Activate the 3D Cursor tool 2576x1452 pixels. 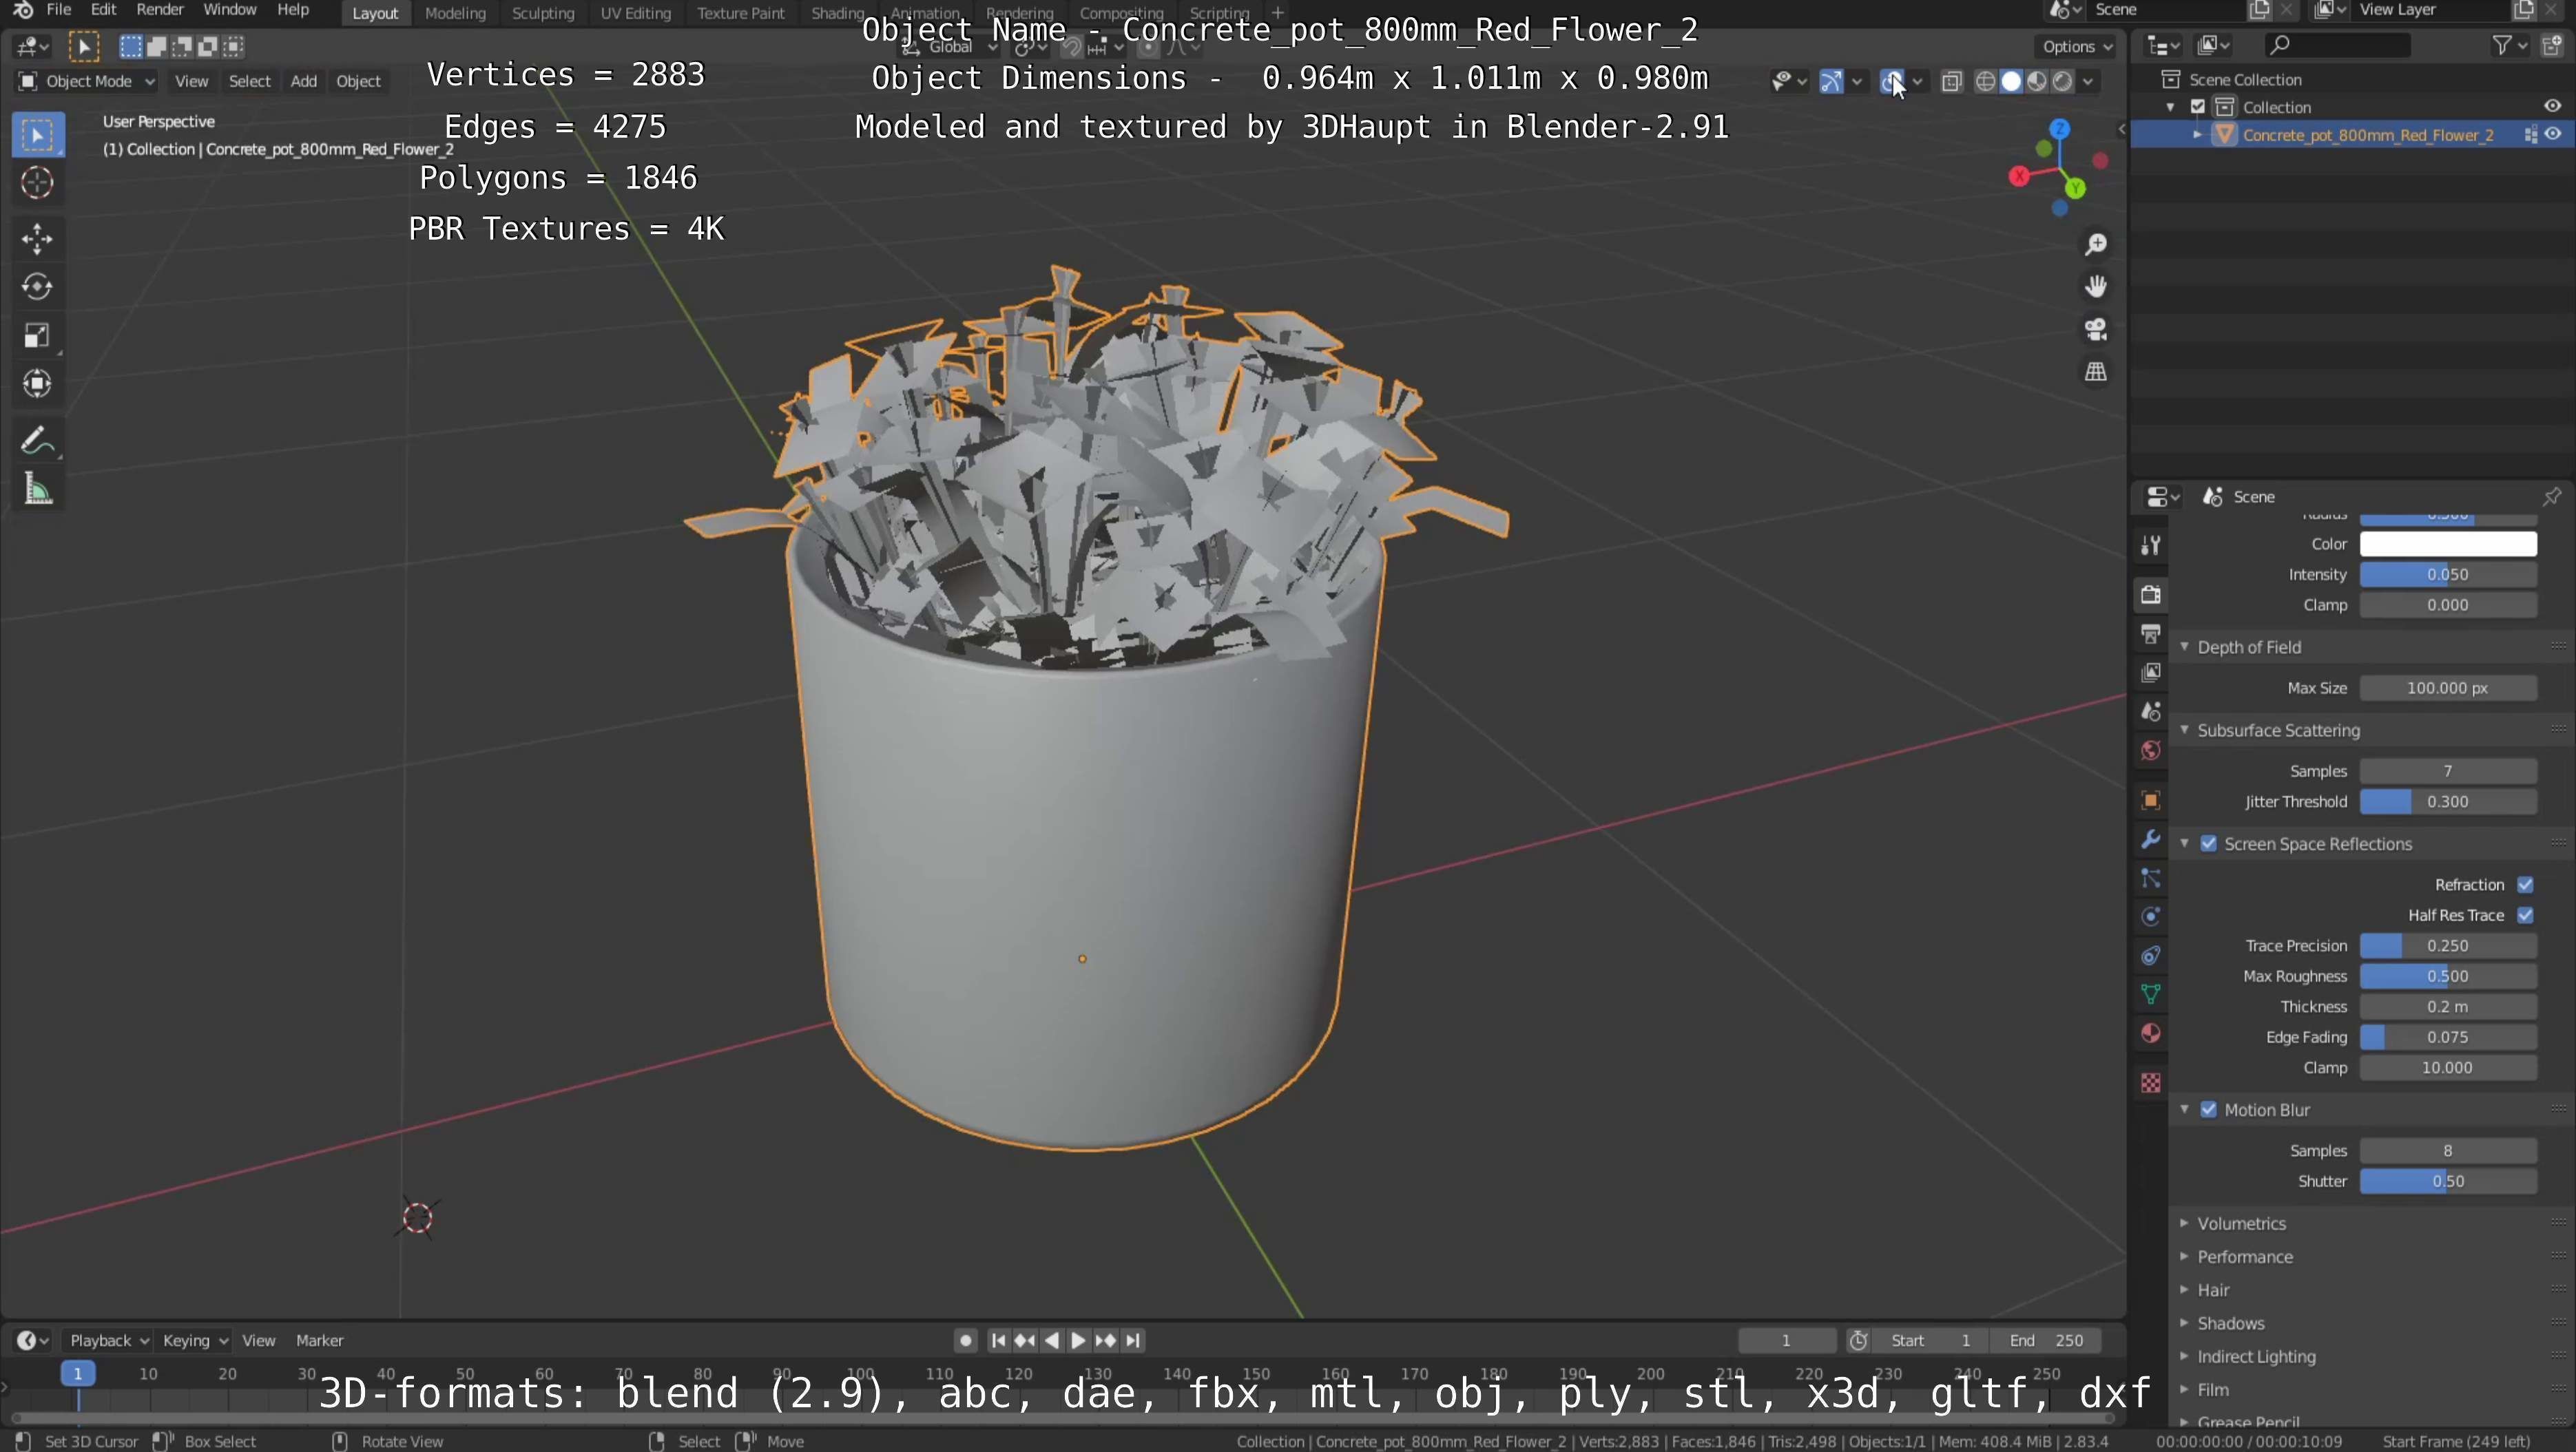click(38, 183)
